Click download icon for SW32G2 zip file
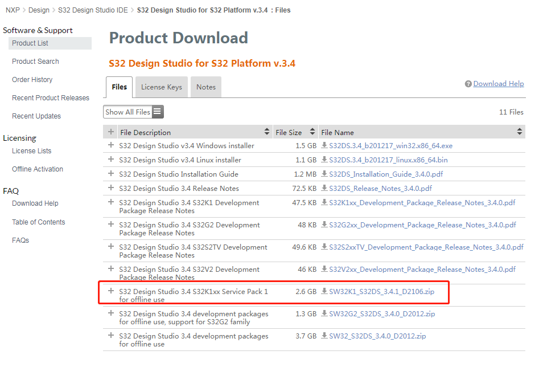 [x=324, y=314]
